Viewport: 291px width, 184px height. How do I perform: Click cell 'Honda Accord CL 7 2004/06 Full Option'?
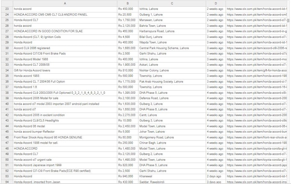(x=65, y=81)
